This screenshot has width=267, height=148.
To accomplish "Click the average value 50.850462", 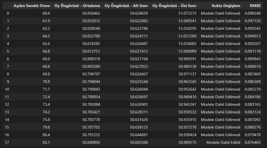I will 91,13.
